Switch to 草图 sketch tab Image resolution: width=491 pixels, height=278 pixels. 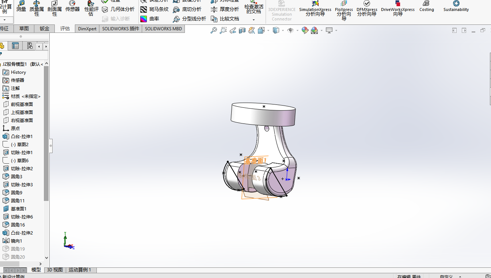click(x=24, y=28)
